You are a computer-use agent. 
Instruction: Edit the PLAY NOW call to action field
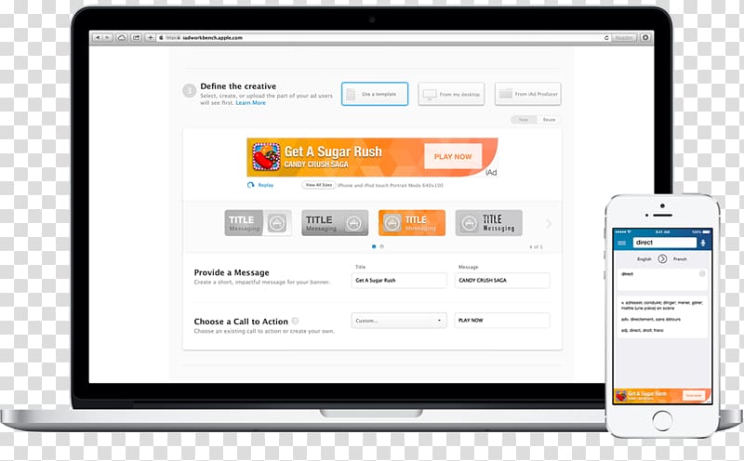click(502, 320)
